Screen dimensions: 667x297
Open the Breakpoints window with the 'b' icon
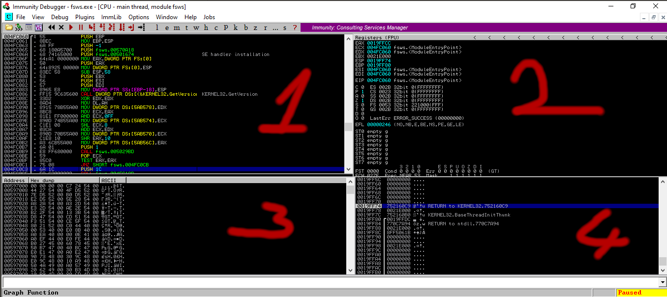(245, 27)
